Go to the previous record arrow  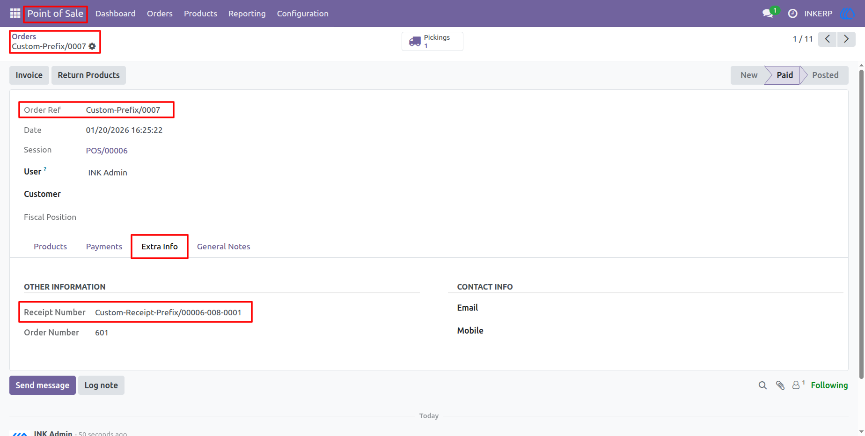tap(828, 39)
